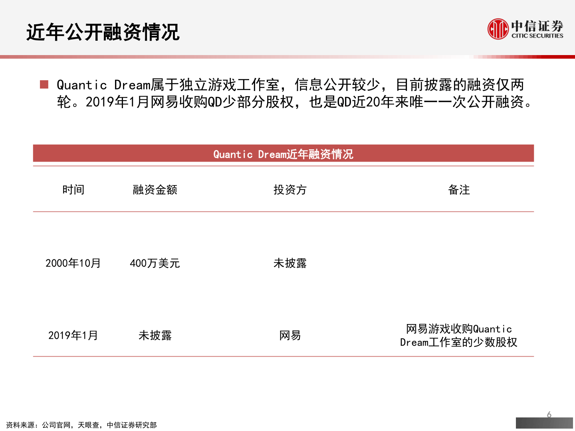This screenshot has width=575, height=431.
Task: Click the cell 400万美元
Action: (x=155, y=263)
